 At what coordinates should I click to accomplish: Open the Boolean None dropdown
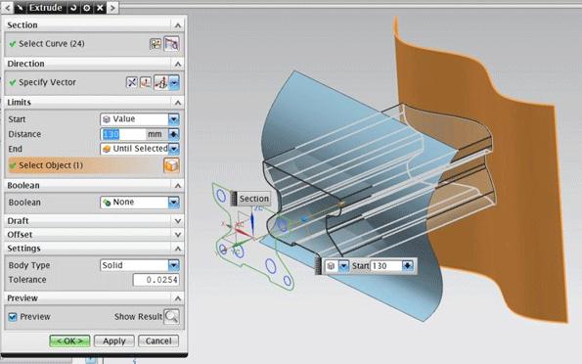(173, 203)
